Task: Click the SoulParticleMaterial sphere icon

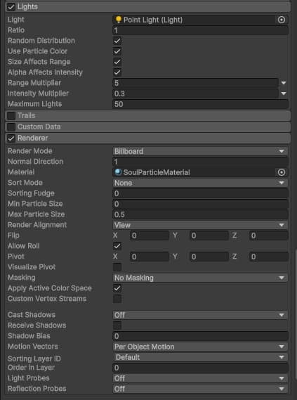Action: (118, 172)
